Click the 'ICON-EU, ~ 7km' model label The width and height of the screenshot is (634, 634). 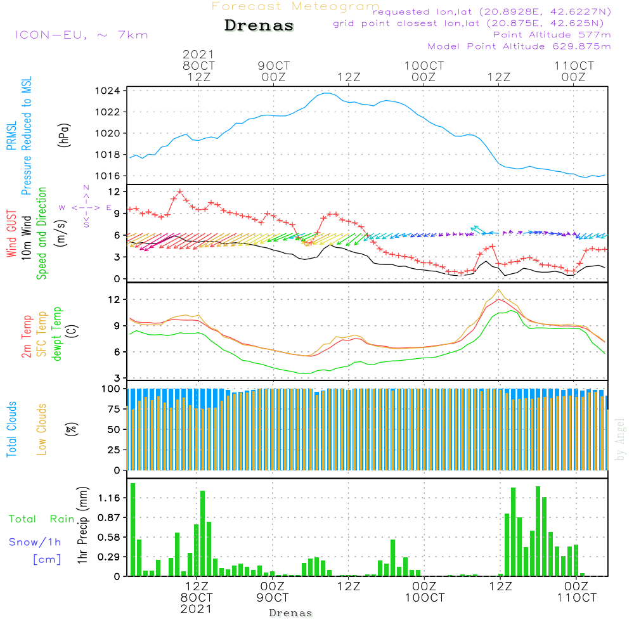coord(81,35)
